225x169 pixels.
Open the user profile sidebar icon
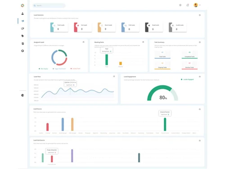pyautogui.click(x=22, y=14)
